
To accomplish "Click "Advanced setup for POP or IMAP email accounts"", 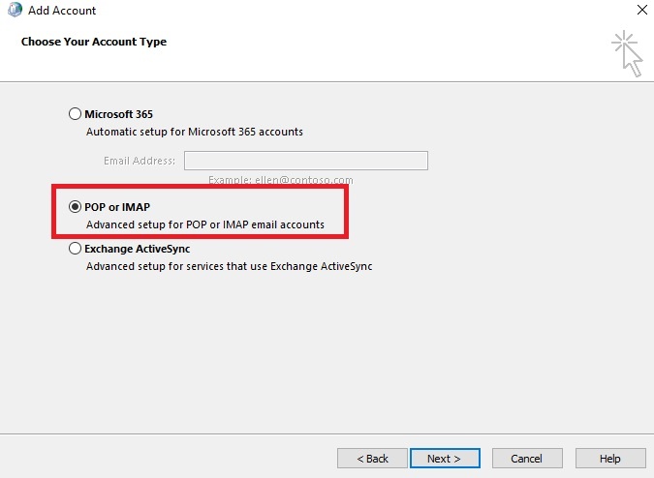I will click(205, 224).
